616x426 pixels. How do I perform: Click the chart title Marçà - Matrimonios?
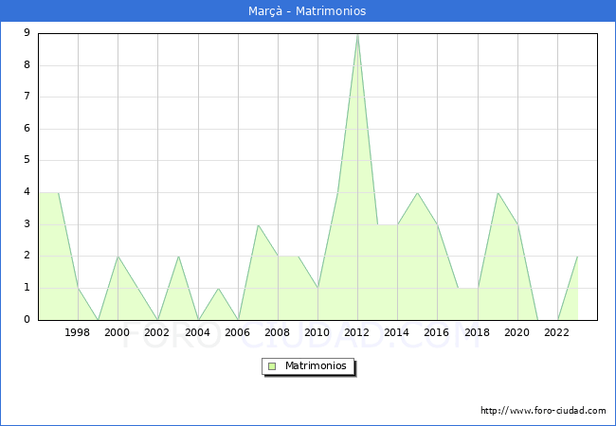click(x=308, y=11)
